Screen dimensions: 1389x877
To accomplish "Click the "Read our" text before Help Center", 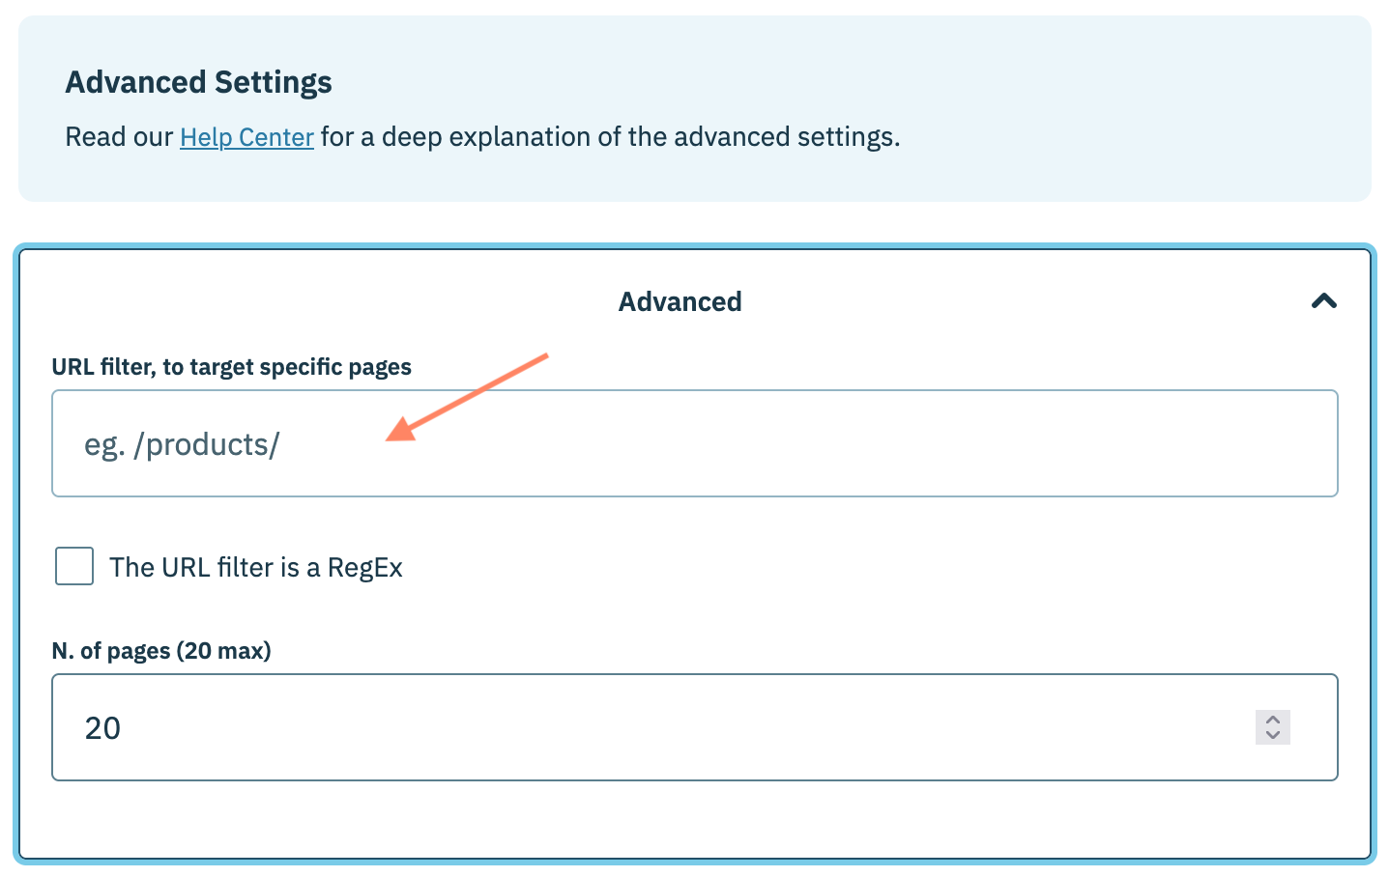I will pyautogui.click(x=119, y=137).
